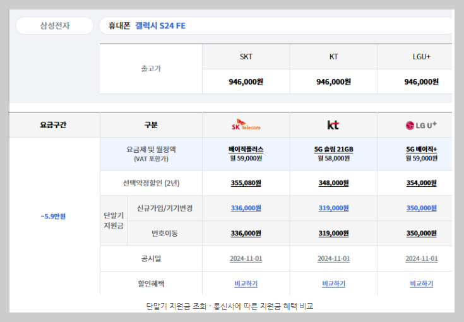Open the 5G 슬림 21GB plan link
Screen dimensions: 464x322
333,150
